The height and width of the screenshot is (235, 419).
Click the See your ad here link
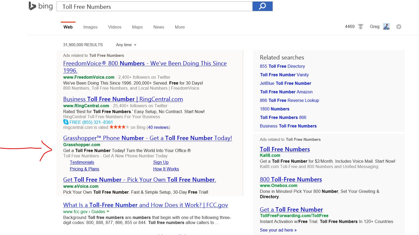click(278, 230)
